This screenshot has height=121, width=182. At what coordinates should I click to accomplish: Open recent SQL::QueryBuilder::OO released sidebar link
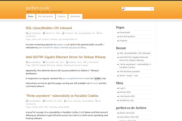pos(135,53)
